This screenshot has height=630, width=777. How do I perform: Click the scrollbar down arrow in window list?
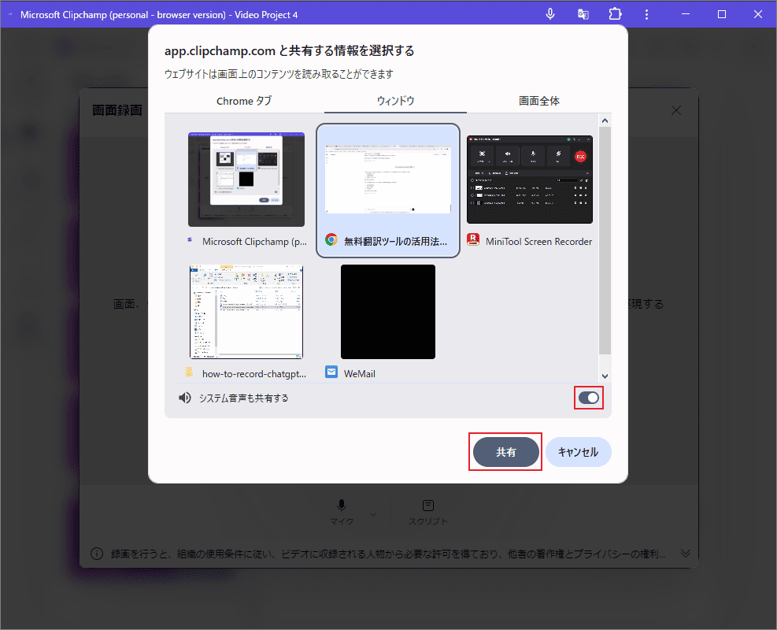[x=605, y=376]
